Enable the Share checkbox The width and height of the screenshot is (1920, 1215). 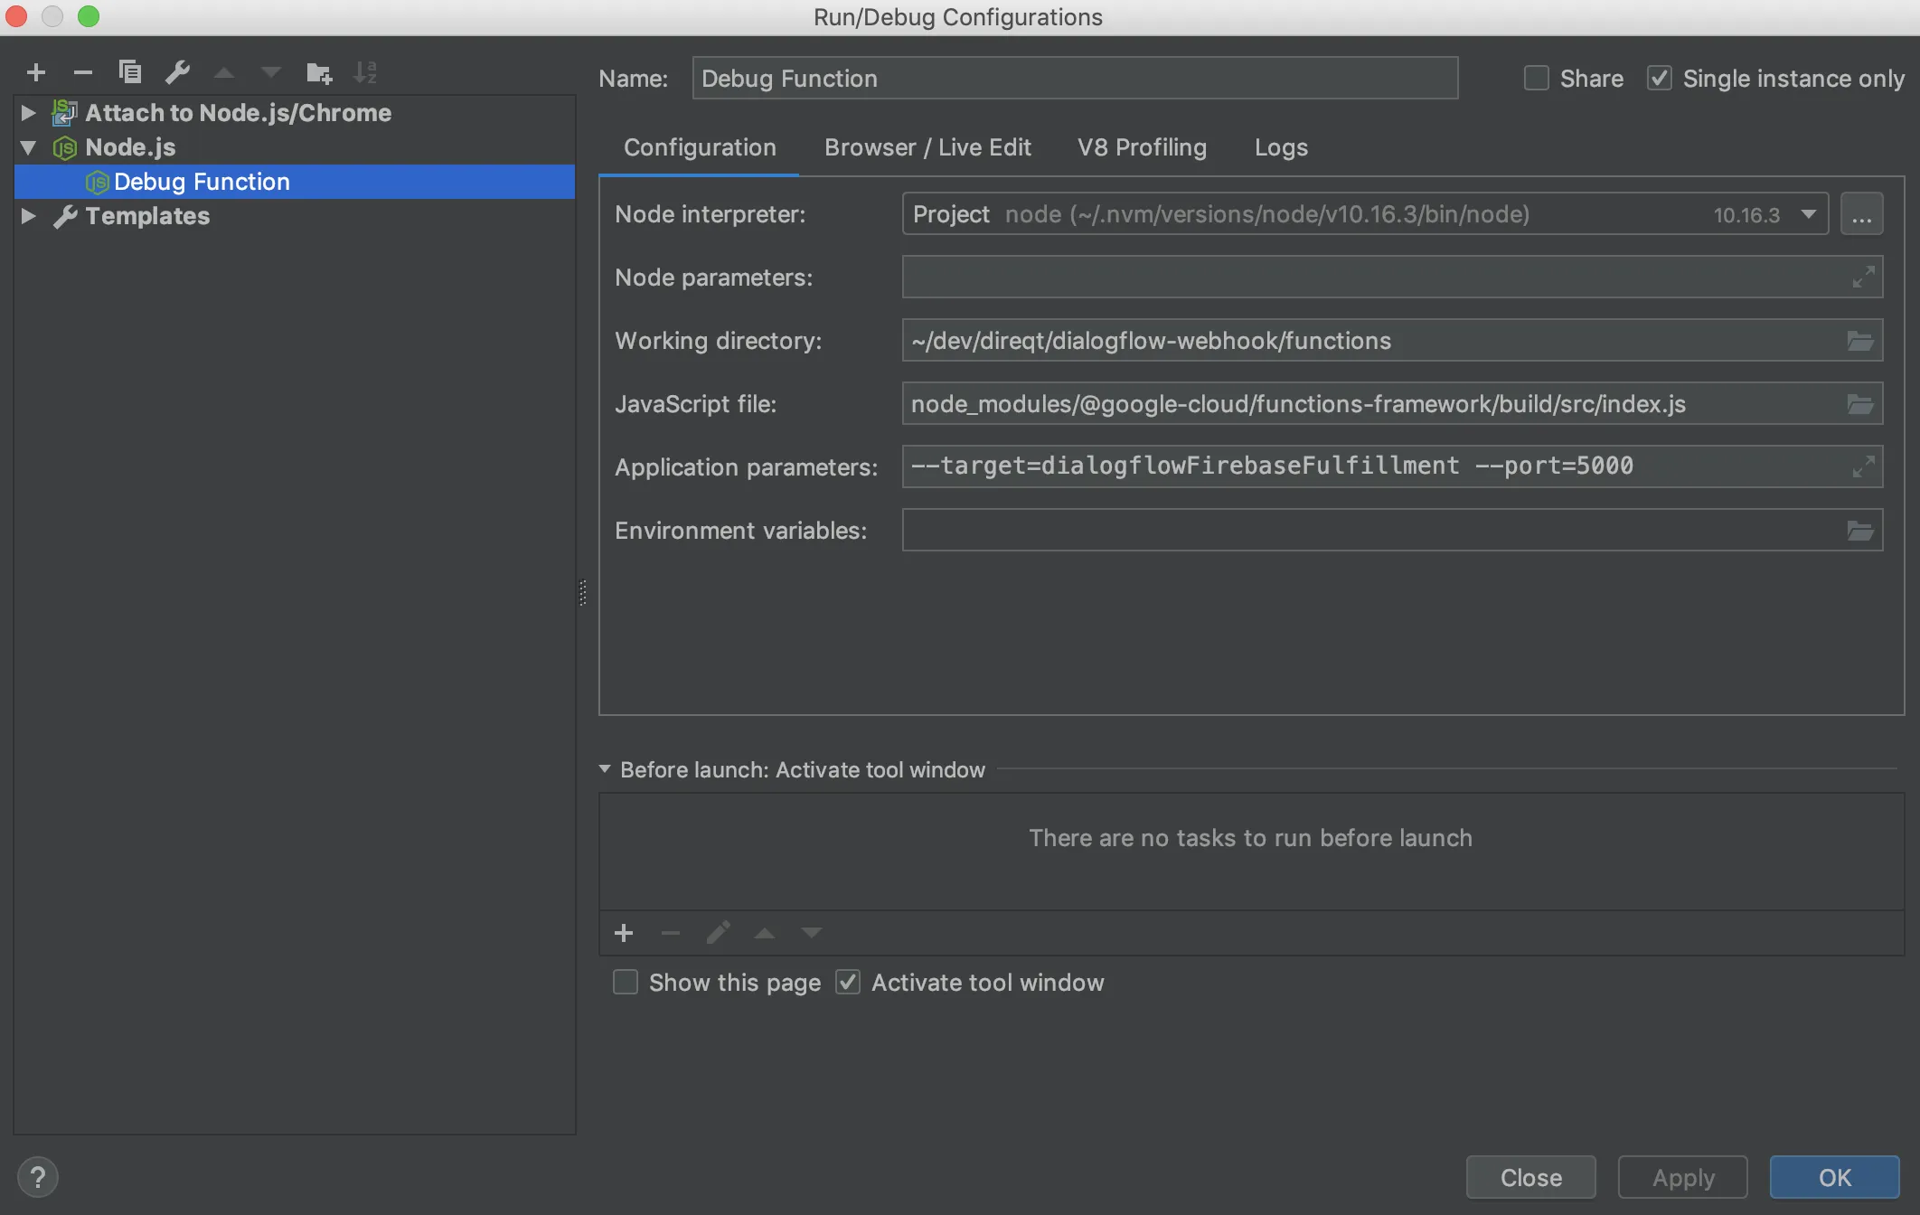click(x=1537, y=79)
